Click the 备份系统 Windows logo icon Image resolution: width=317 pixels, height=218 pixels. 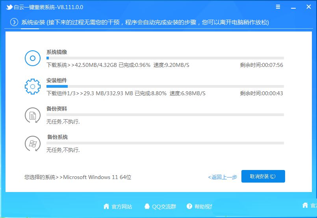[x=33, y=144]
